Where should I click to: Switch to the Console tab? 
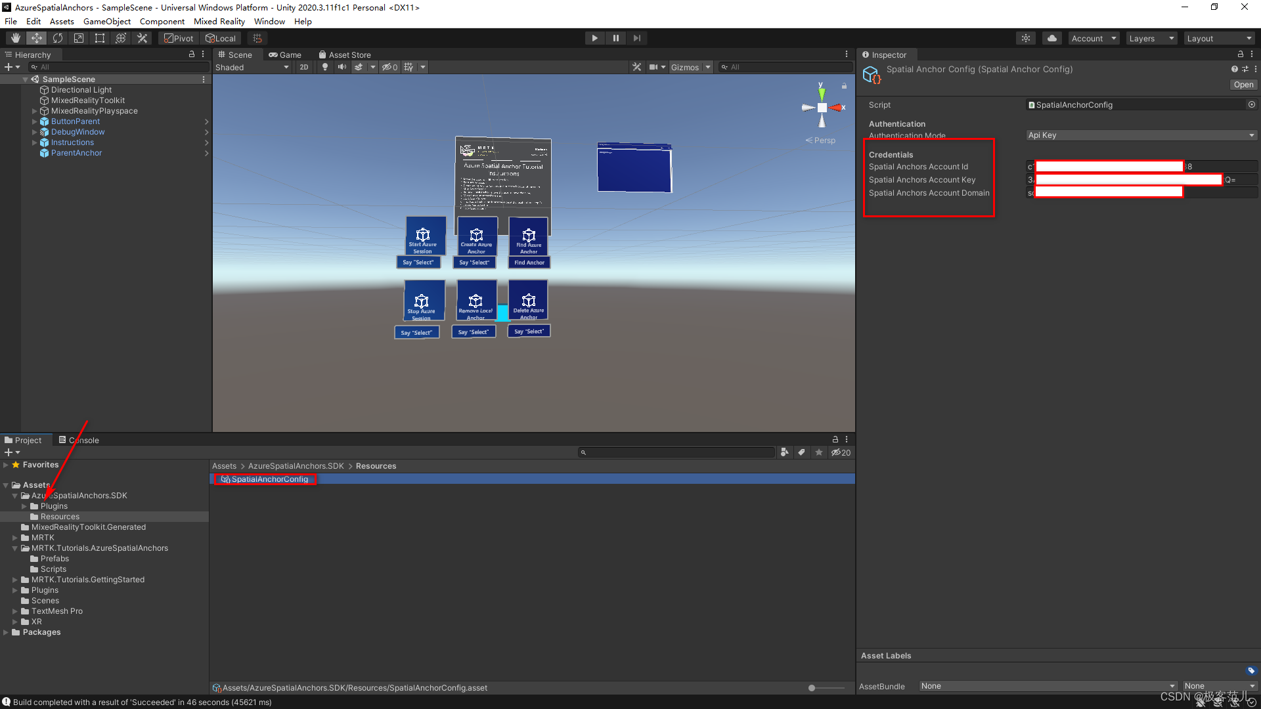(x=79, y=440)
